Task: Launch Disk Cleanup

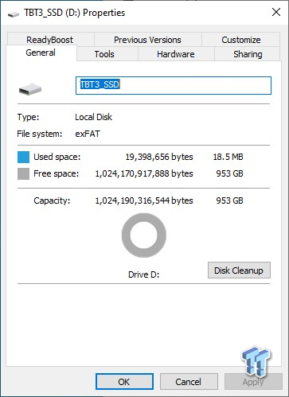Action: pos(239,271)
